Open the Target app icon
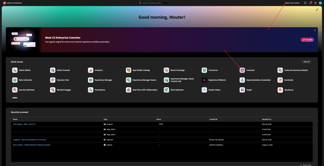 (242, 90)
